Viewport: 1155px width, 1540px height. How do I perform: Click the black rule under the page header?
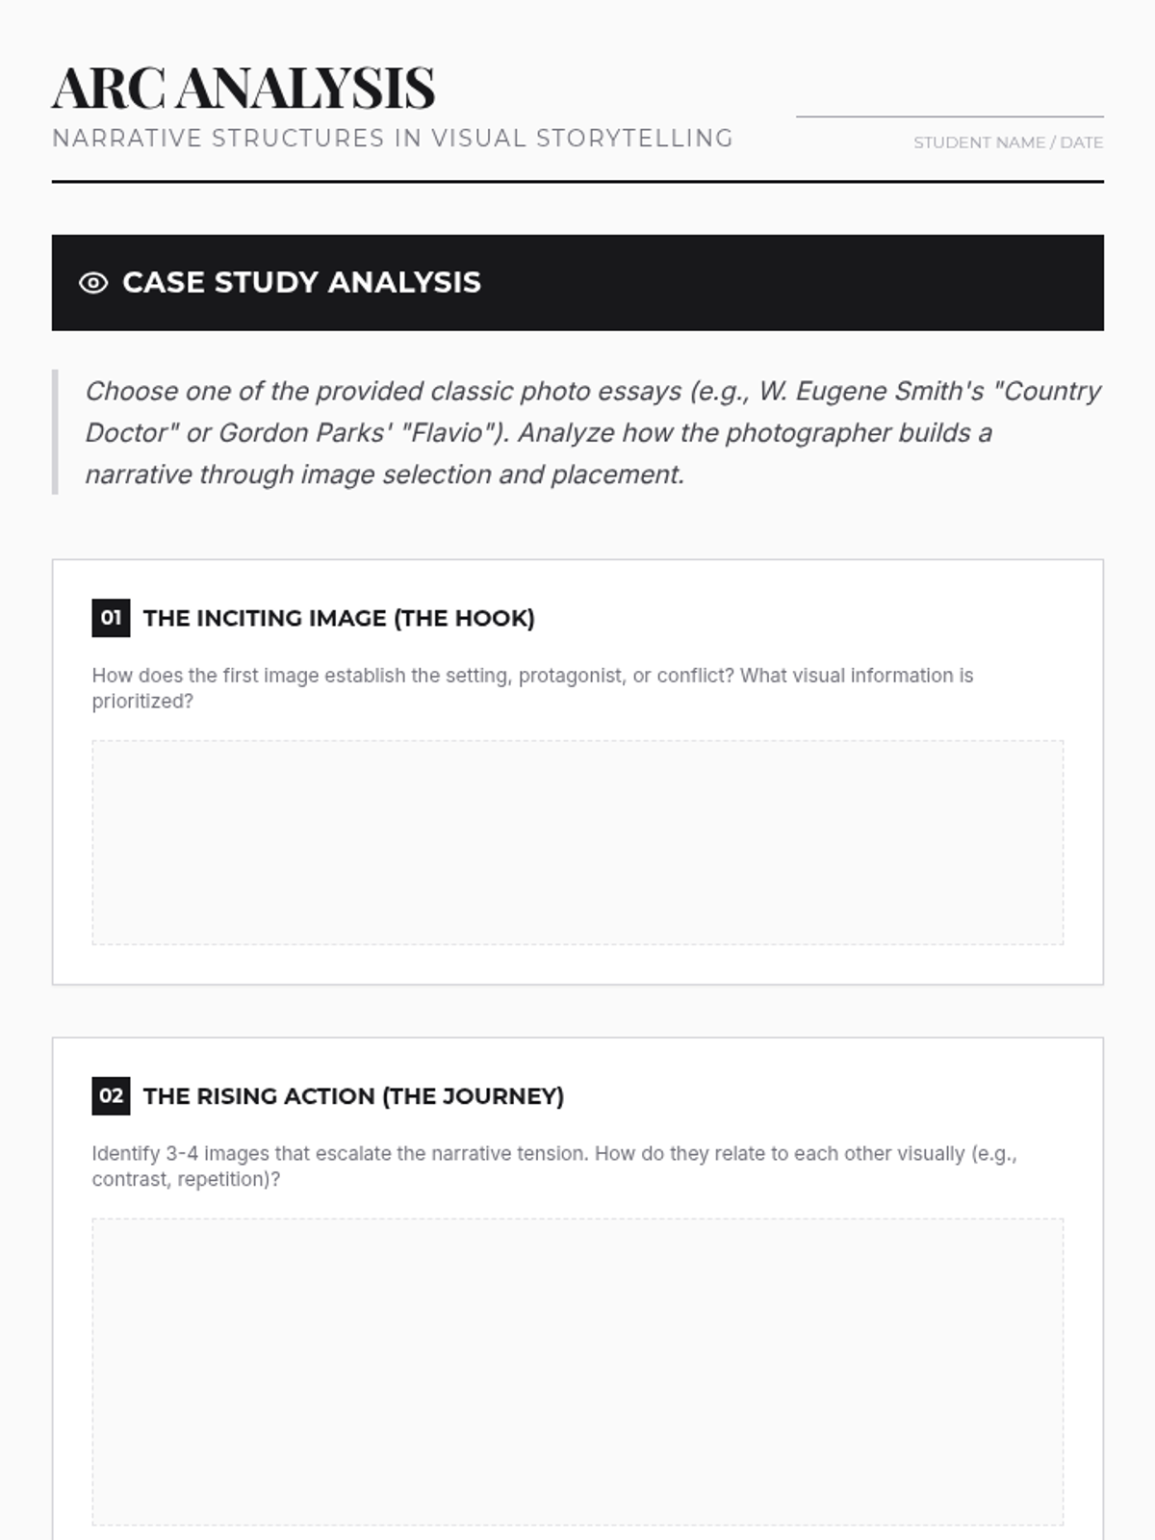coord(577,181)
